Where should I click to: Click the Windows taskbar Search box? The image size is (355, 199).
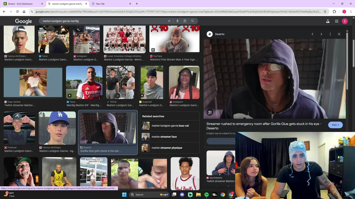pos(150,195)
